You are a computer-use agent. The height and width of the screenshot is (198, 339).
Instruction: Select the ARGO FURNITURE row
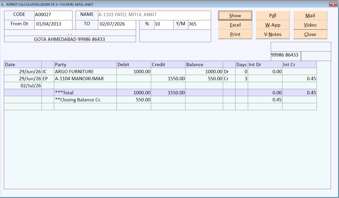click(x=161, y=72)
